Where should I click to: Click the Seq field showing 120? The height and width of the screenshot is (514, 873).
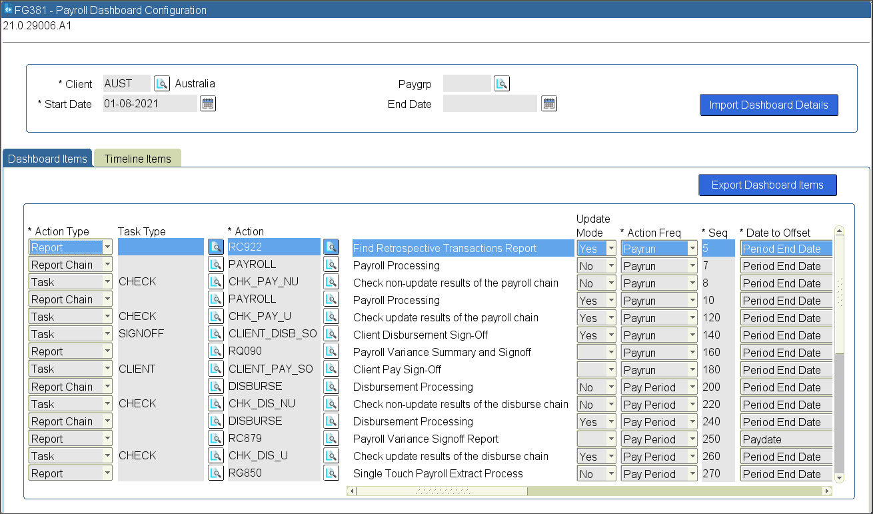coord(717,317)
